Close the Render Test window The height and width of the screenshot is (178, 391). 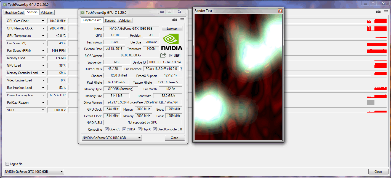click(280, 11)
